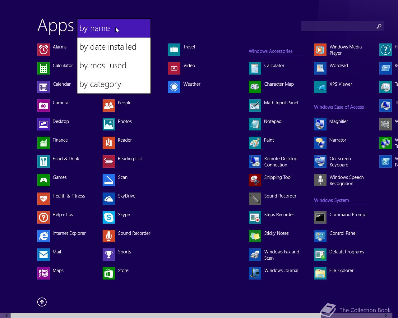Open the File Explorer icon

pos(320,273)
